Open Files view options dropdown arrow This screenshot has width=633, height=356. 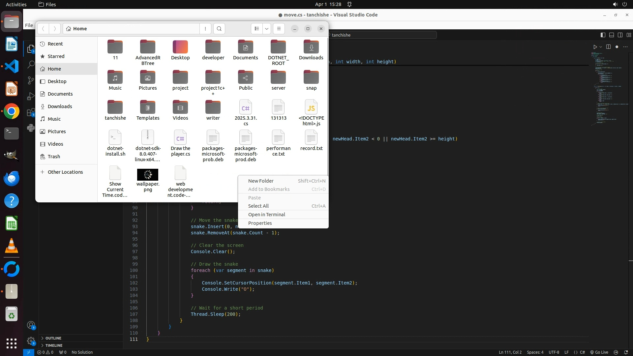[x=267, y=29]
